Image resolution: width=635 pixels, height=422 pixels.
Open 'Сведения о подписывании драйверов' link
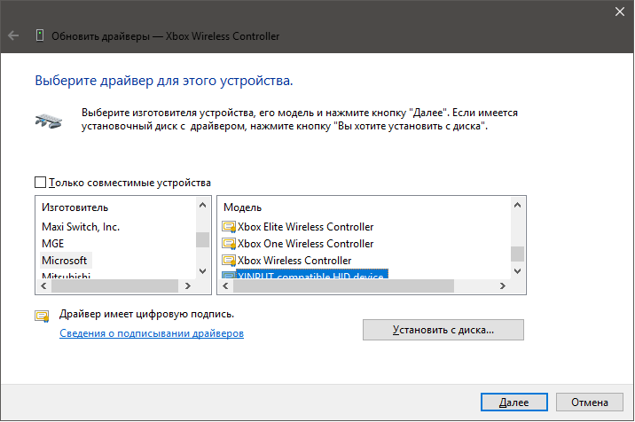coord(152,333)
